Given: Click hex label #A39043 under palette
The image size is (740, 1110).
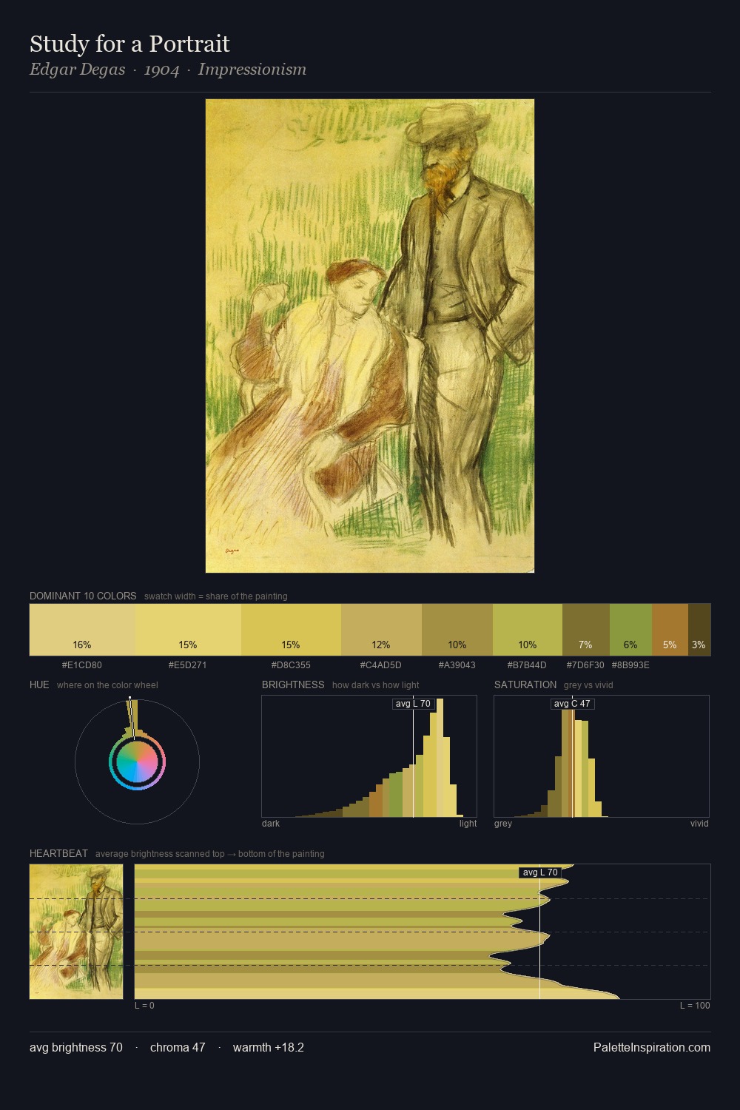Looking at the screenshot, I should tap(457, 665).
